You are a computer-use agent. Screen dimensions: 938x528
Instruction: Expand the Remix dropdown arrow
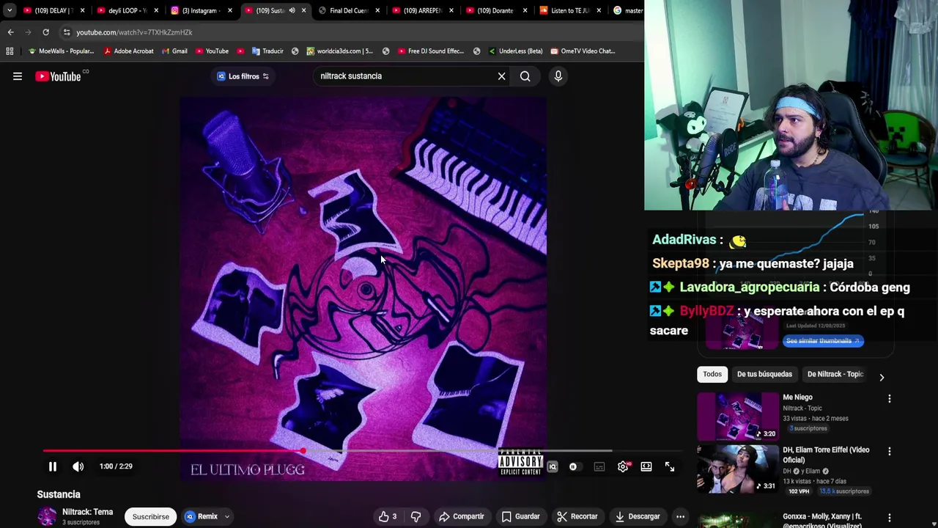pyautogui.click(x=227, y=516)
